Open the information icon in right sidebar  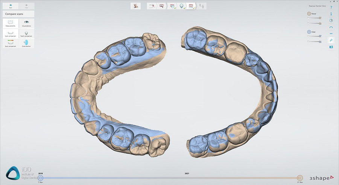[x=331, y=14]
